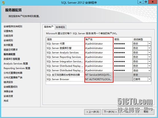Click the 安装程序支持规则 step in sidebar
The height and width of the screenshot is (118, 158).
[13, 27]
